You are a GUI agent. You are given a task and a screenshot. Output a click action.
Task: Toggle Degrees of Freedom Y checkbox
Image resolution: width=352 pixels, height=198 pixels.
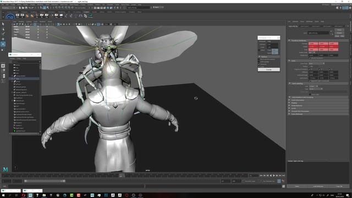320,69
